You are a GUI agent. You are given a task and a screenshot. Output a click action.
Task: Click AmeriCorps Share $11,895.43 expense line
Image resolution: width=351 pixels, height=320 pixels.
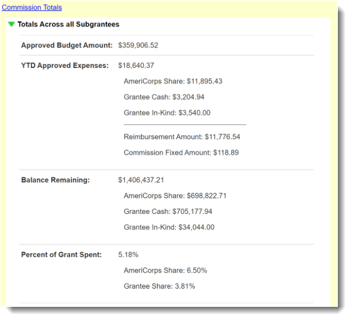[x=173, y=81]
